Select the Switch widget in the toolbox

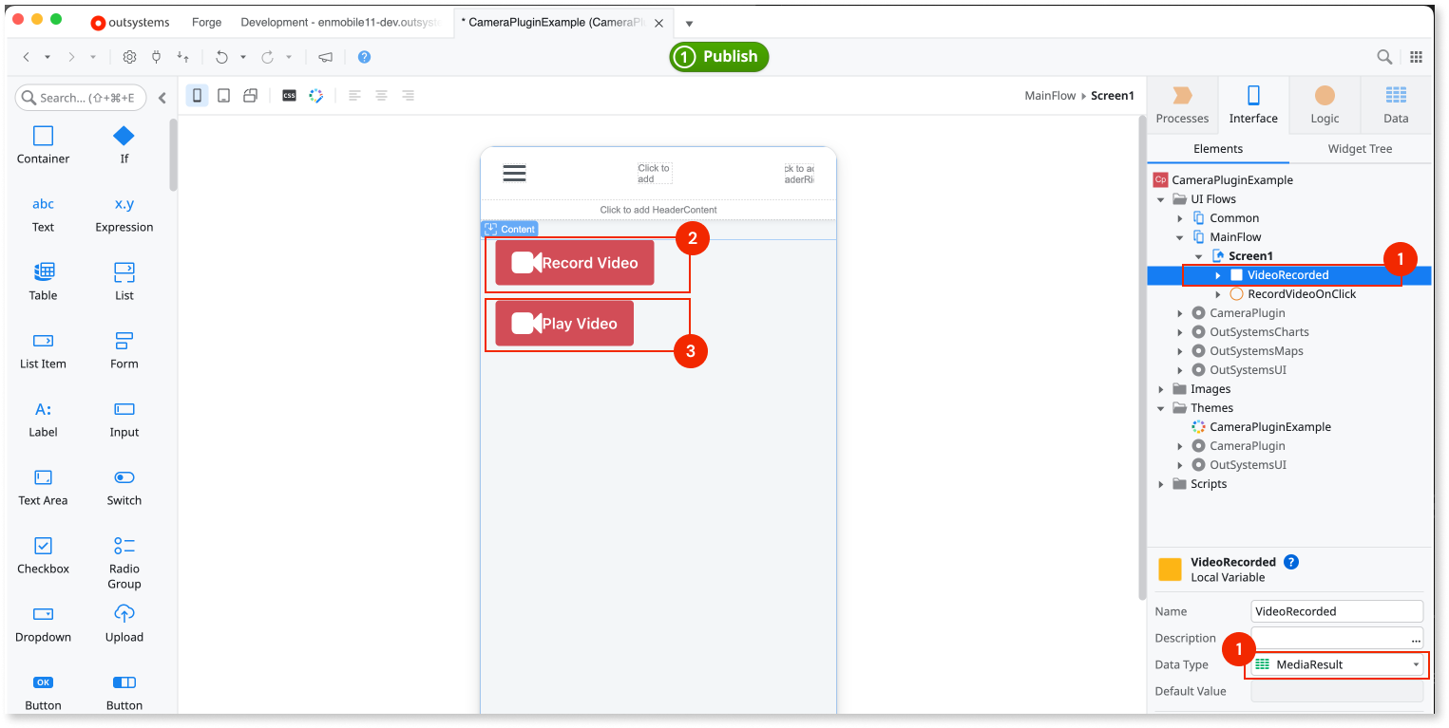pos(124,487)
